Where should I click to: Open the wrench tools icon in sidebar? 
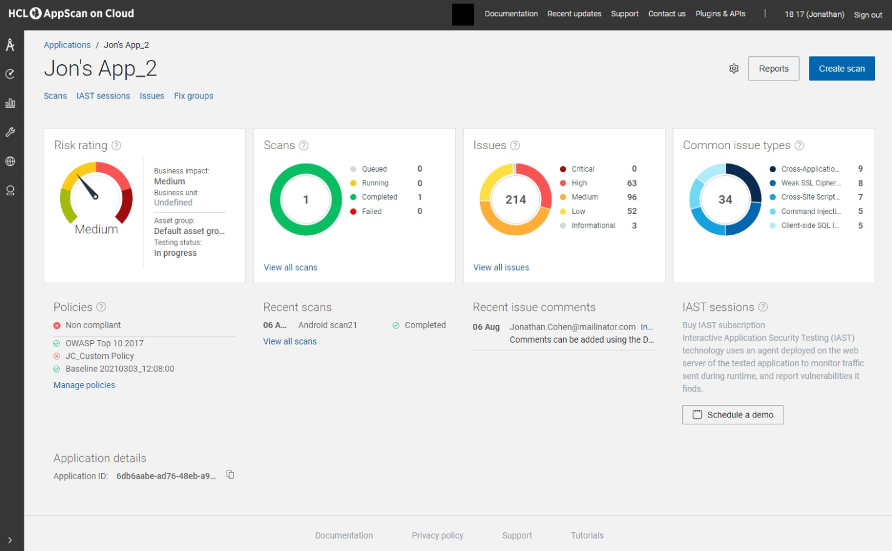coord(10,132)
